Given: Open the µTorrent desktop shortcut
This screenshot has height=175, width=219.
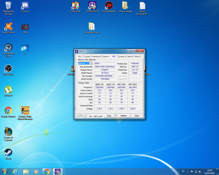Looking at the screenshot, I should (x=8, y=91).
